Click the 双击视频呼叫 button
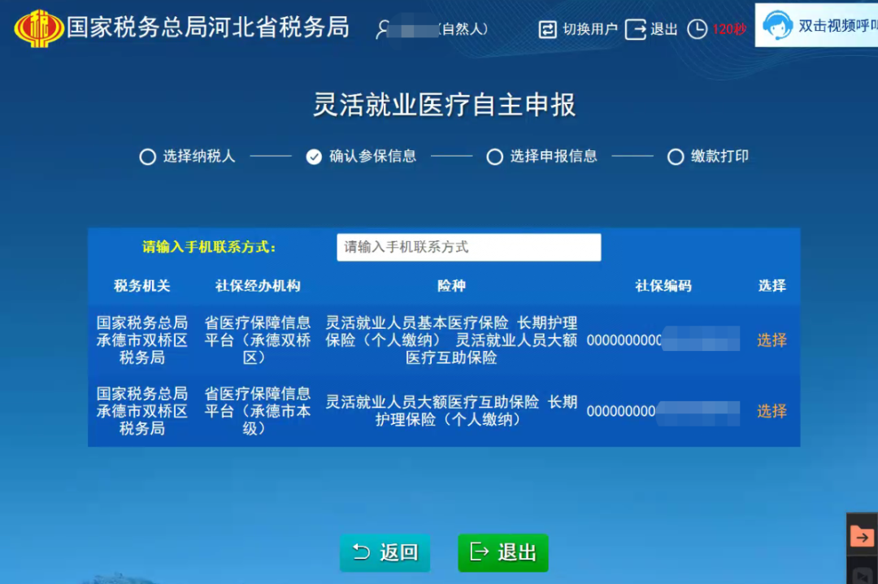 816,25
